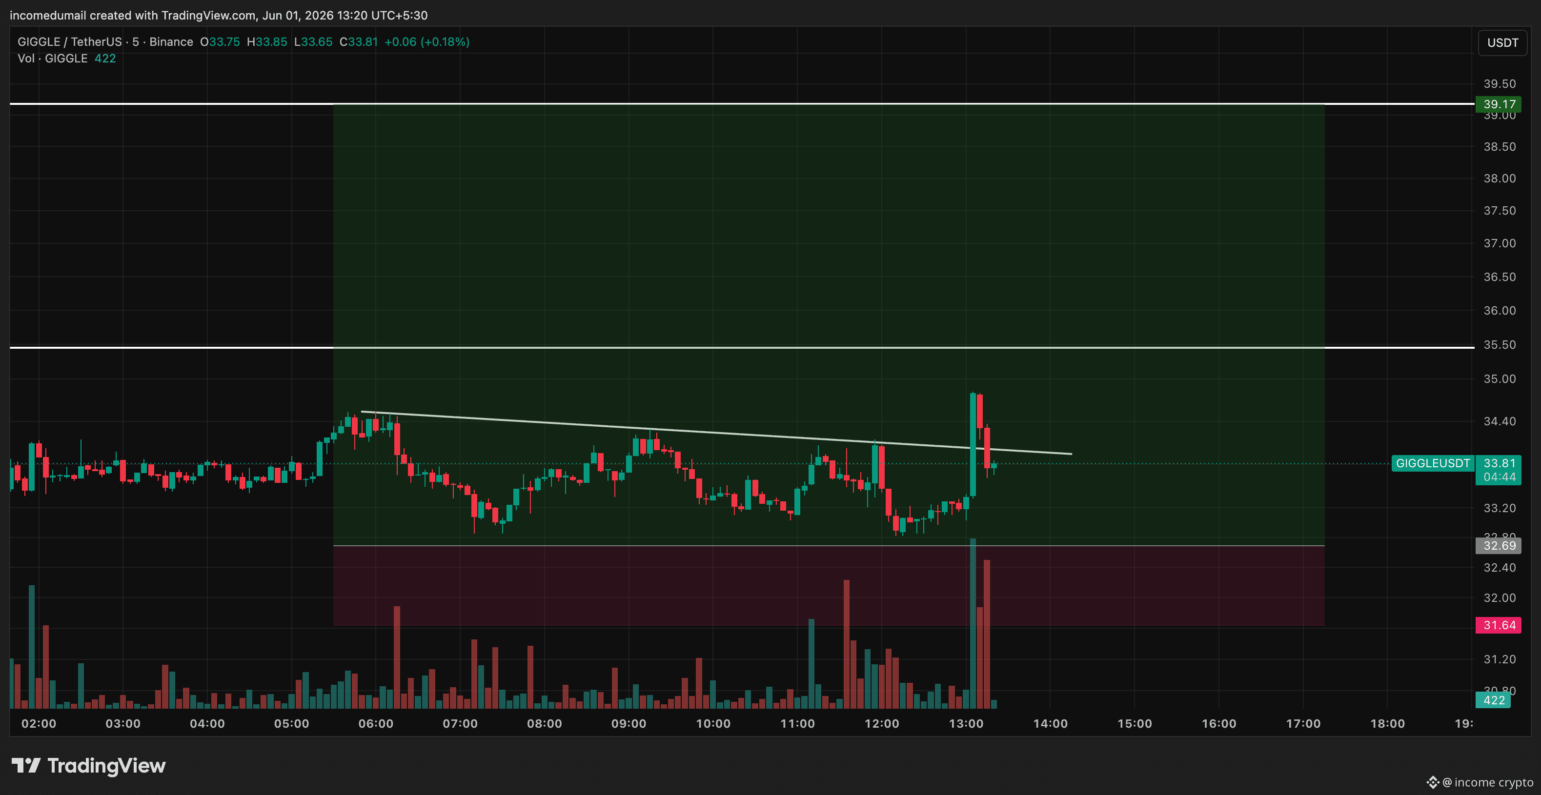Click the 09:00 time axis label
Viewport: 1541px width, 795px height.
629,723
